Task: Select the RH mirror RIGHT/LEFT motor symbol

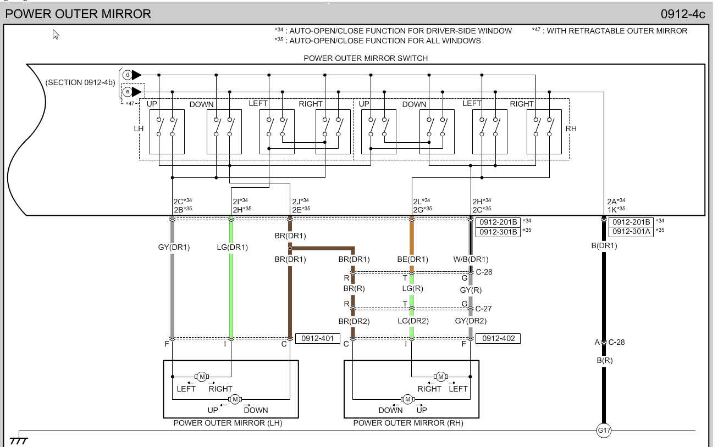Action: [x=440, y=377]
